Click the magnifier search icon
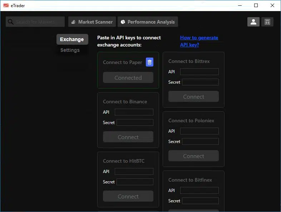Image resolution: width=281 pixels, height=212 pixels. tap(11, 22)
